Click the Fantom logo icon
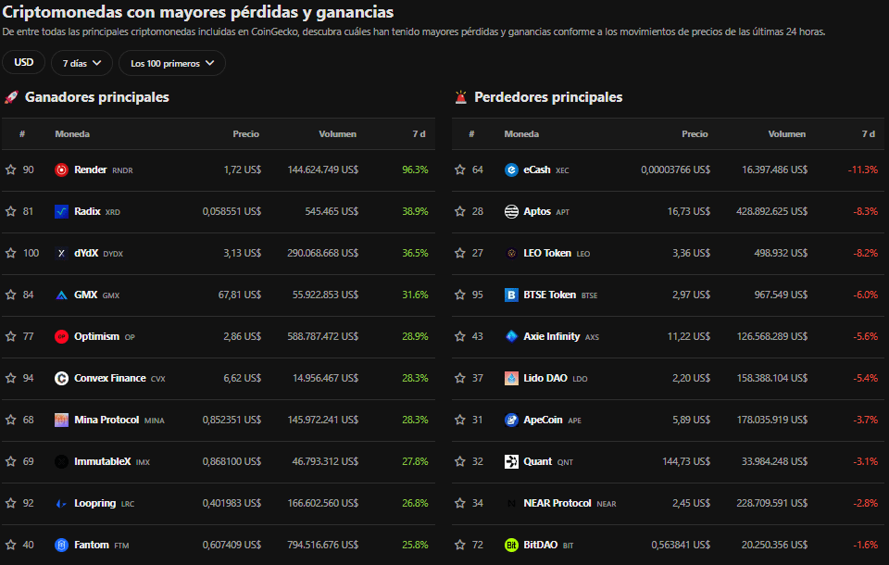This screenshot has width=889, height=565. click(61, 546)
